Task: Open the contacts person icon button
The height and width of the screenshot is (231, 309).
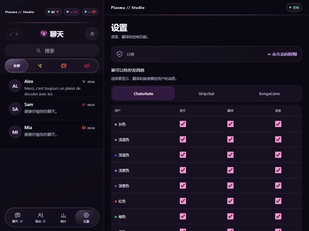Action: coord(92,34)
